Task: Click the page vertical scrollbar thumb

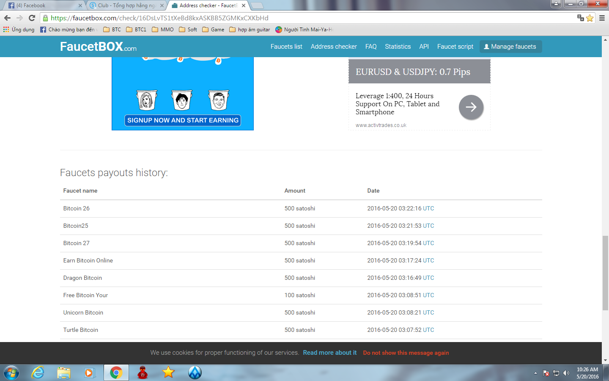Action: click(605, 273)
